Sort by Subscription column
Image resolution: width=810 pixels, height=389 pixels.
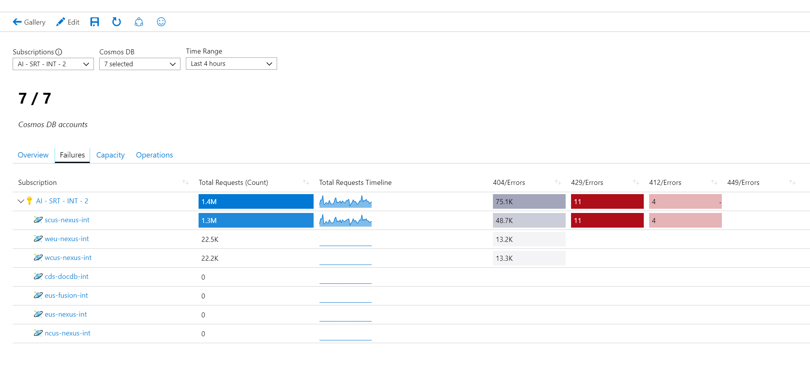coord(185,182)
